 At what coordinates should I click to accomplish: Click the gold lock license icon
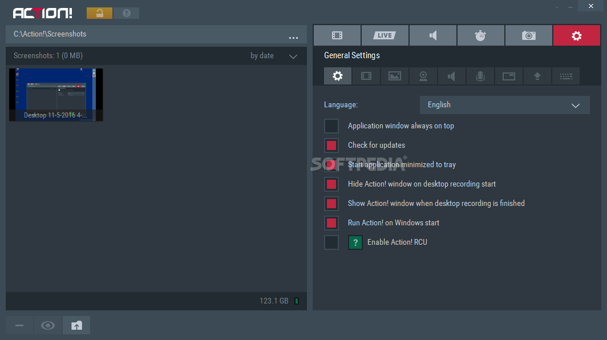99,13
